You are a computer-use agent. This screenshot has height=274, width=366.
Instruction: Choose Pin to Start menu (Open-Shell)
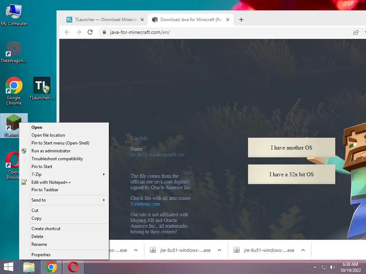[69, 143]
